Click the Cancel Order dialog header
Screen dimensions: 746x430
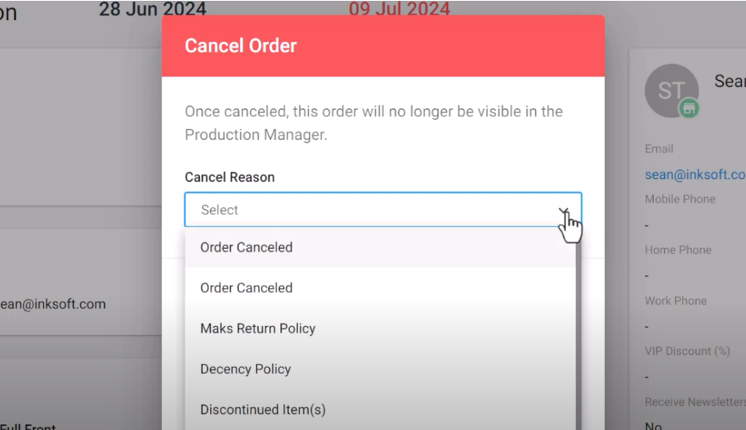tap(383, 46)
